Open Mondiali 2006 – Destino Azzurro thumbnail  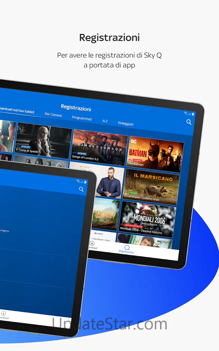tap(148, 219)
